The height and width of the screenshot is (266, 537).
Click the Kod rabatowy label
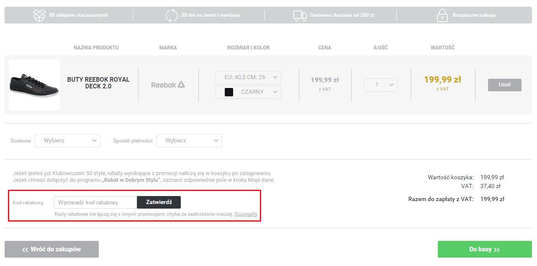coord(28,203)
